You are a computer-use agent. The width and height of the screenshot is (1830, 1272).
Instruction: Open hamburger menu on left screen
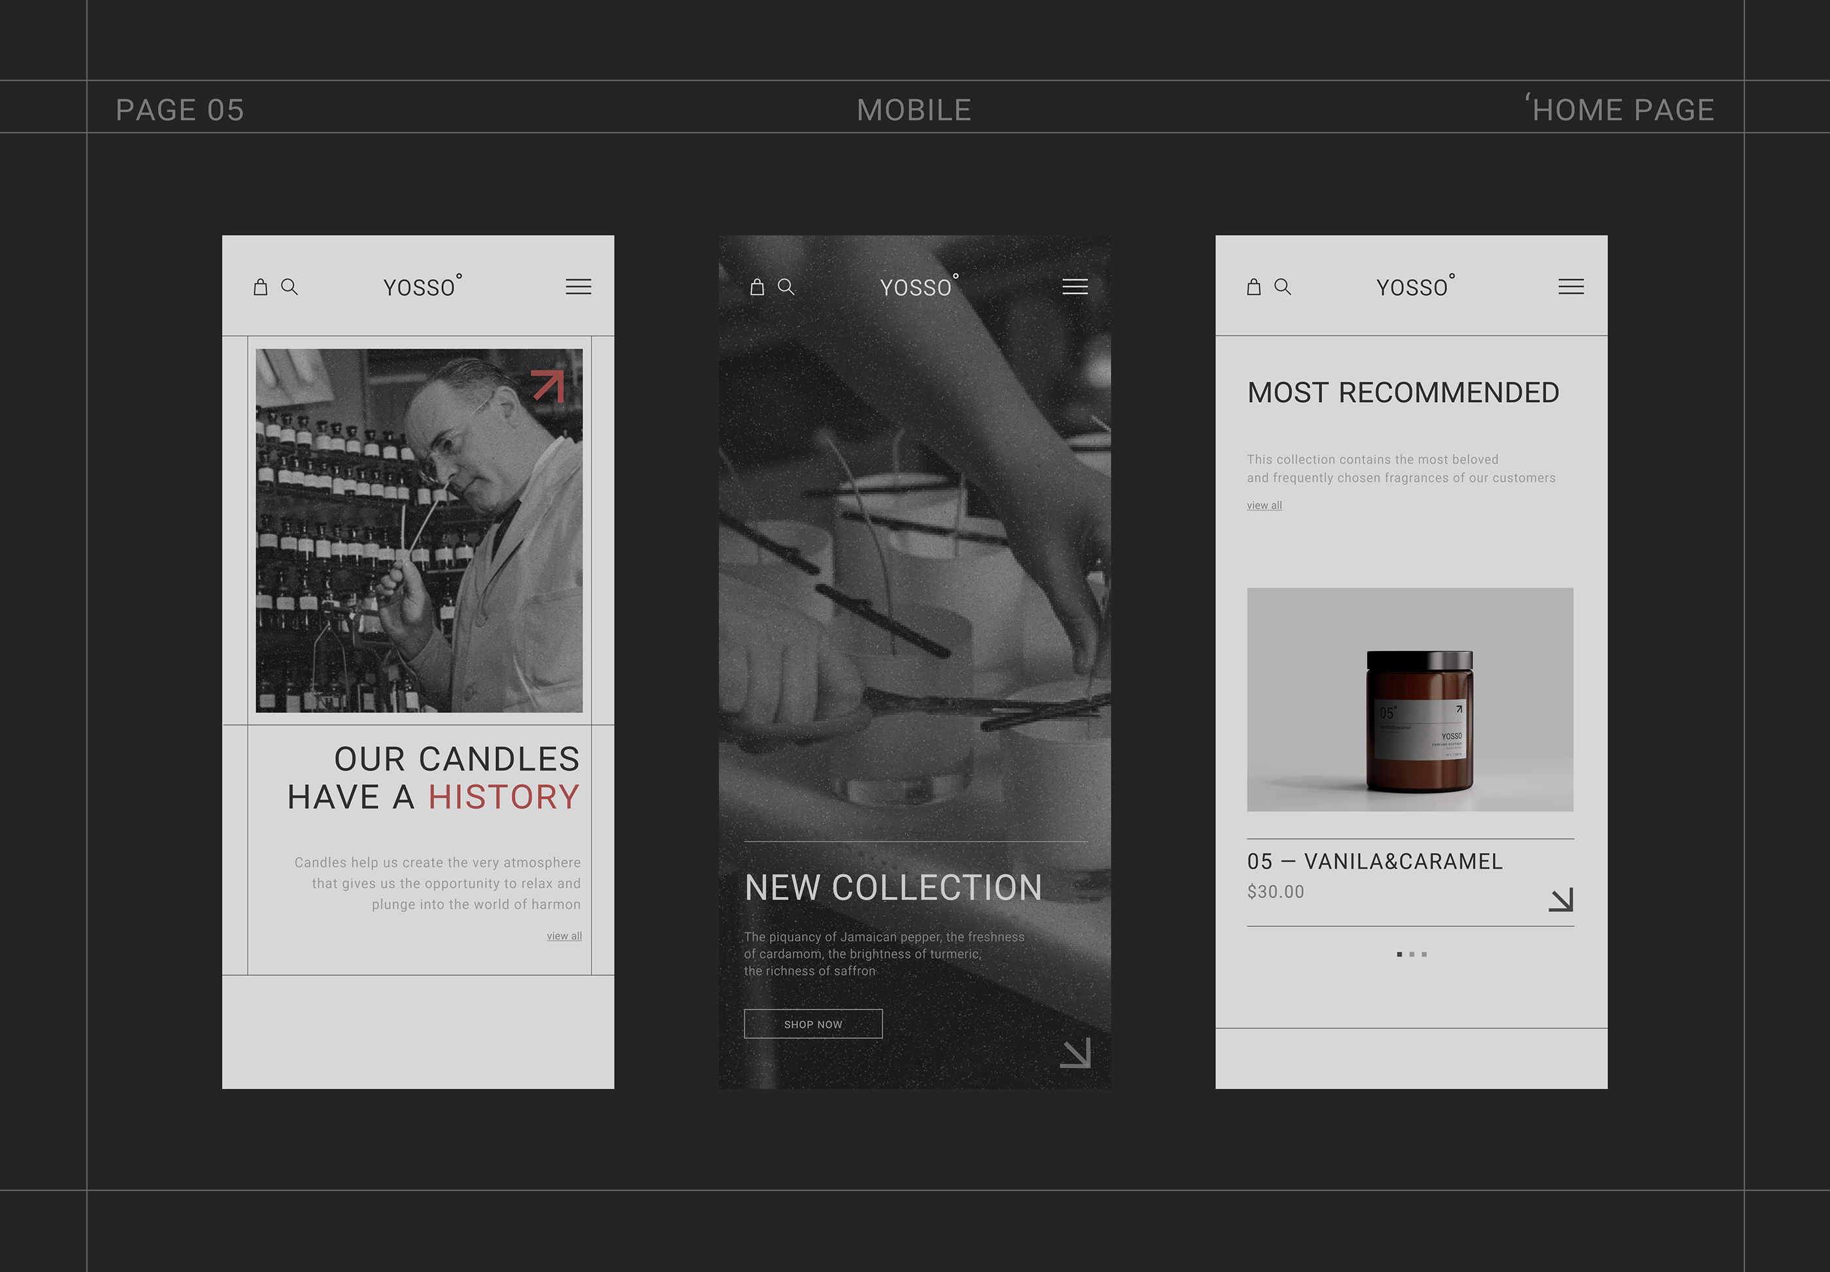(x=578, y=287)
